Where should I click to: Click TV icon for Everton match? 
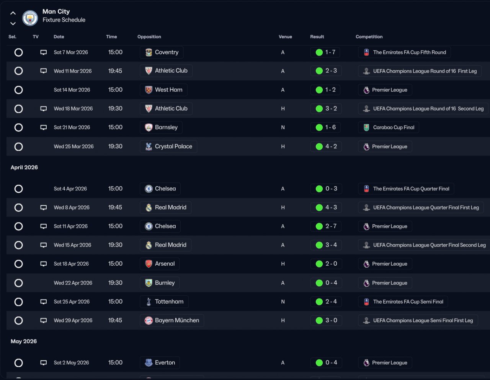coord(44,363)
